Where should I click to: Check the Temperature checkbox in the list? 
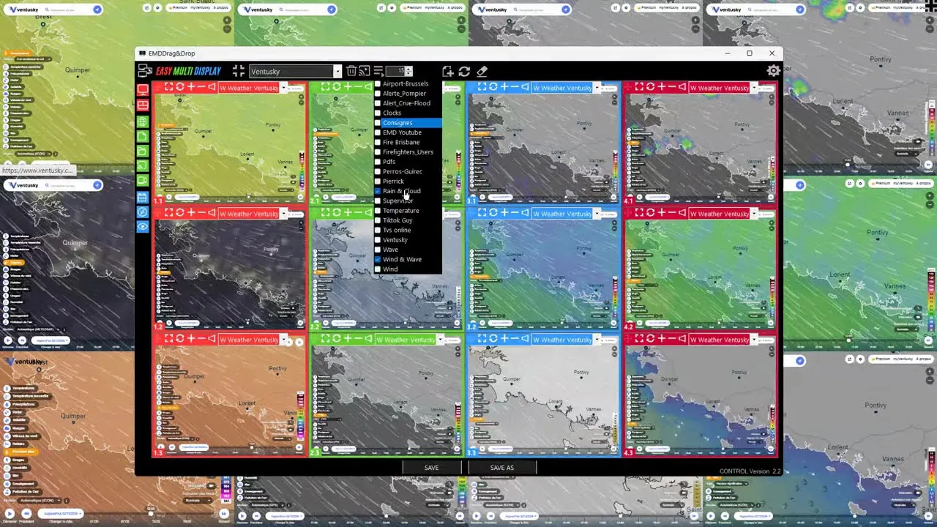378,211
